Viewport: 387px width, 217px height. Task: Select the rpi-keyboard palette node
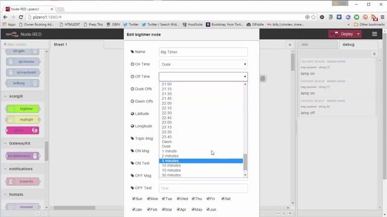[x=23, y=72]
